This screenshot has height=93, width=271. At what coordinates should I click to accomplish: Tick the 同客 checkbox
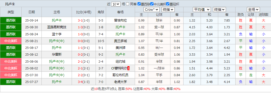(x=127, y=4)
